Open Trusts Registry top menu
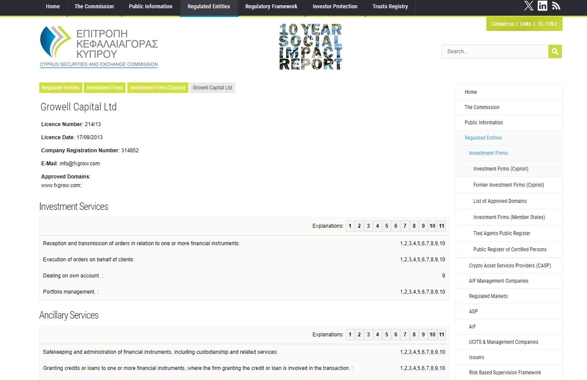The image size is (587, 380). coord(390,7)
